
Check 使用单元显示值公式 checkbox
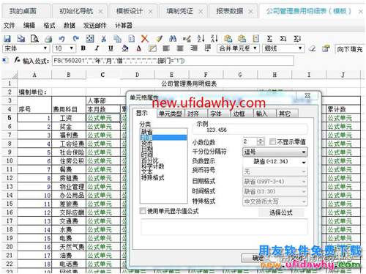[x=143, y=211]
